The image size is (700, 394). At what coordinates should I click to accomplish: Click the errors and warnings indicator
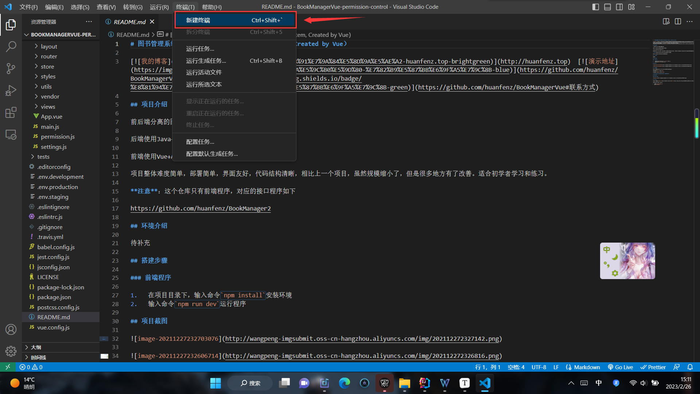(31, 367)
